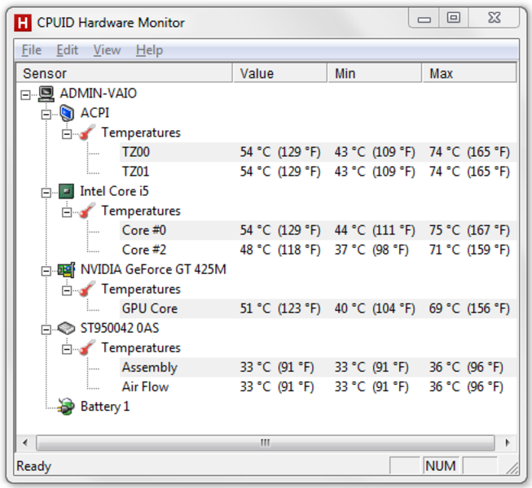
Task: Collapse the ADMIN-VAIO root node
Action: 25,95
